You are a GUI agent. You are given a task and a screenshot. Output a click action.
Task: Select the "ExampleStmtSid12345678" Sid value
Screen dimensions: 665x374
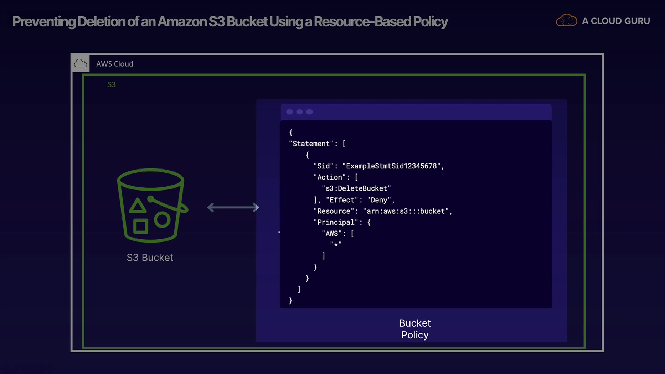[x=392, y=166]
